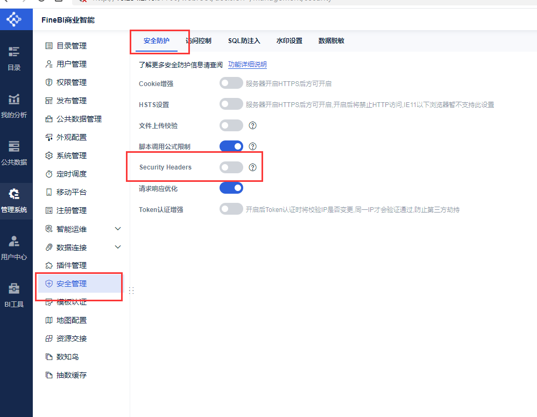
Task: Click help icon beside Security Headers
Action: click(252, 167)
